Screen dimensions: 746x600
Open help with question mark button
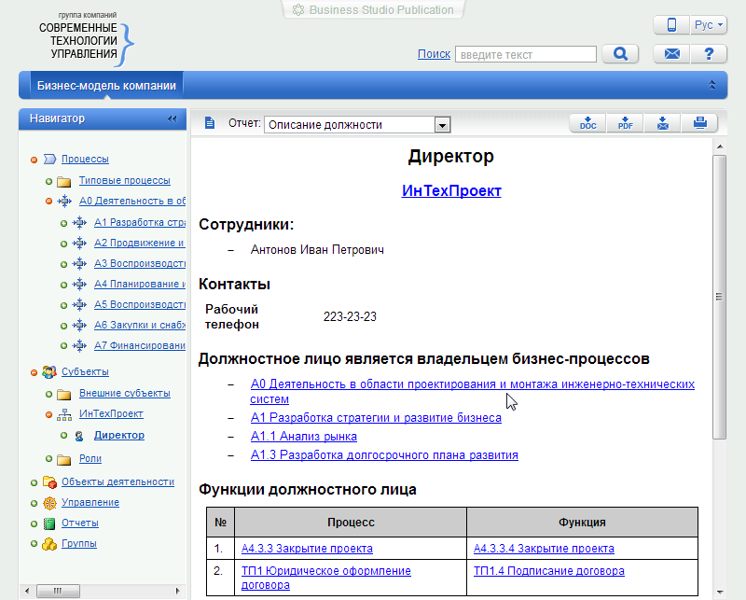pyautogui.click(x=708, y=54)
